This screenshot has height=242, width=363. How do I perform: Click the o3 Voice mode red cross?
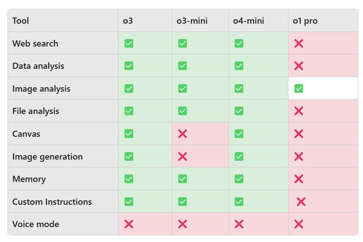[x=129, y=224]
